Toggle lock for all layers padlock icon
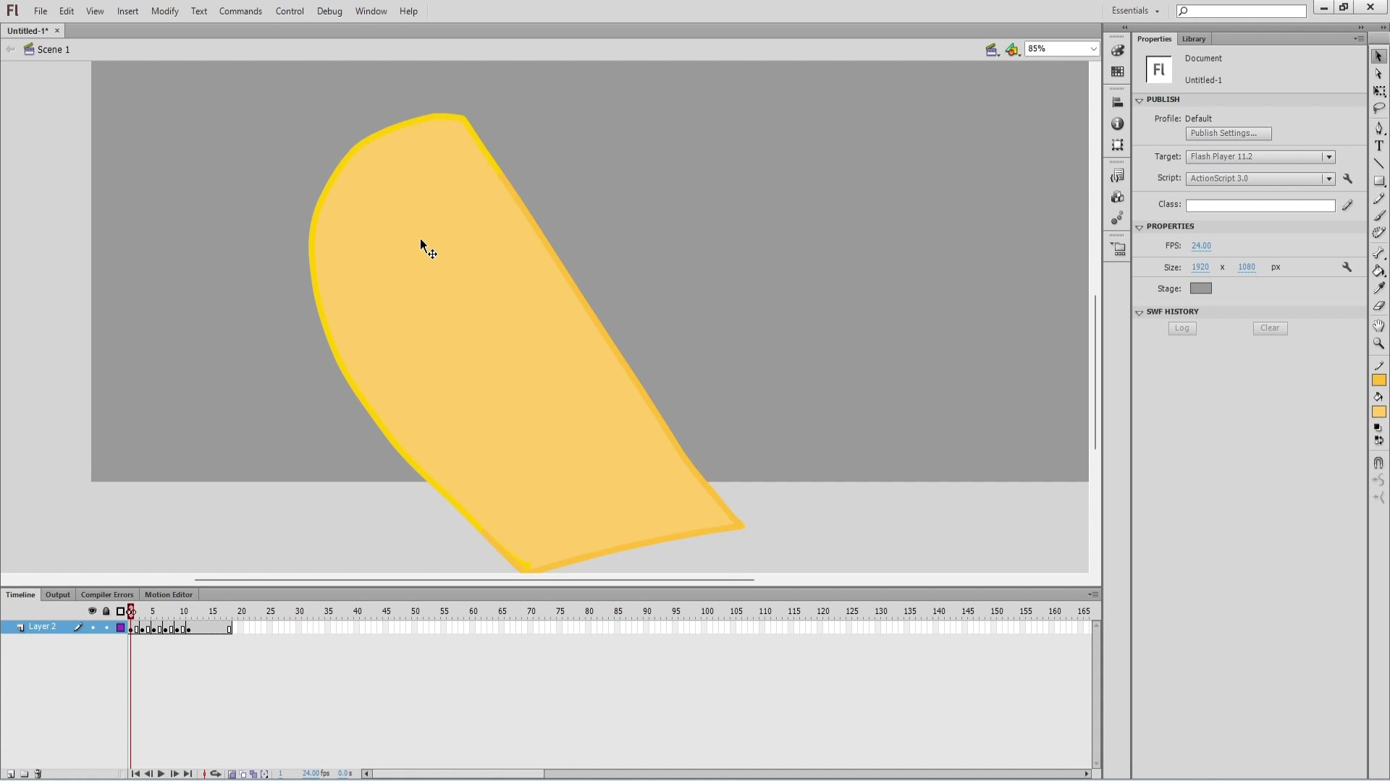Image resolution: width=1390 pixels, height=781 pixels. (106, 611)
